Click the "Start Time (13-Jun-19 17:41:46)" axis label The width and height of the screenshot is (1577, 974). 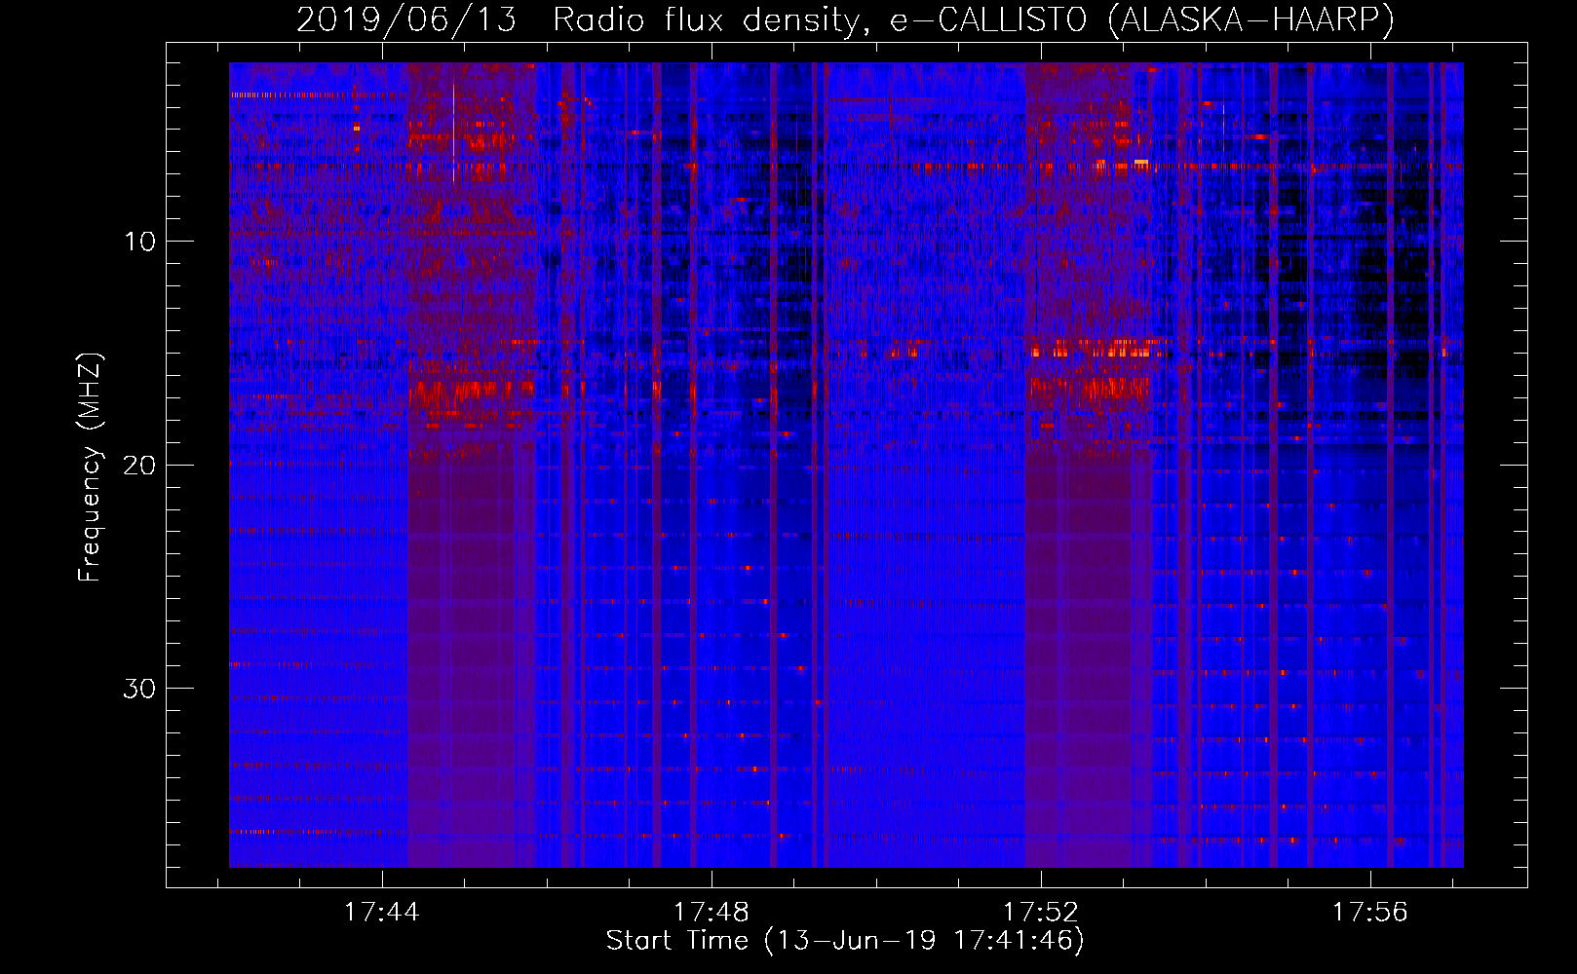pyautogui.click(x=845, y=941)
